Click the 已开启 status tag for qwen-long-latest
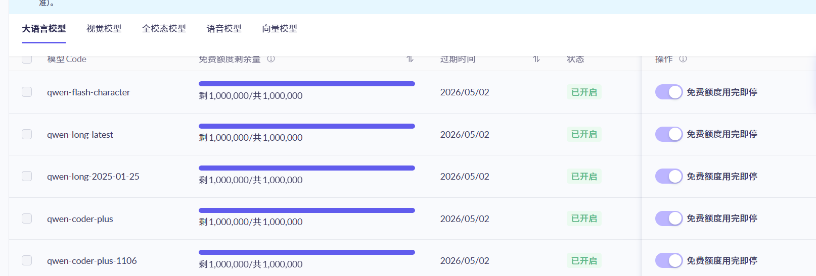This screenshot has width=816, height=276. tap(584, 134)
